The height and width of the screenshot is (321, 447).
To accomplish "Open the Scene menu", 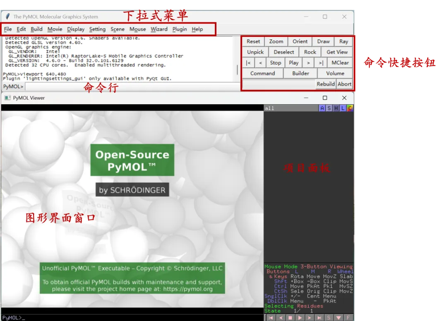I will click(118, 29).
